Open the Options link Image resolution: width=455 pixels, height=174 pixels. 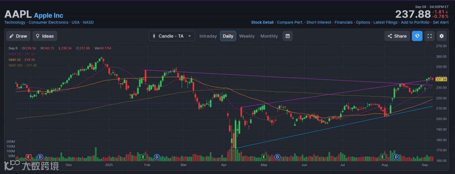coord(363,22)
